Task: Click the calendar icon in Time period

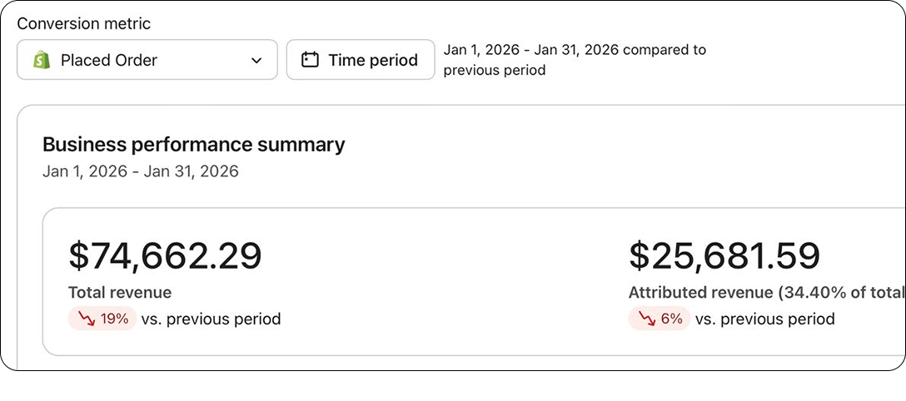Action: click(311, 60)
